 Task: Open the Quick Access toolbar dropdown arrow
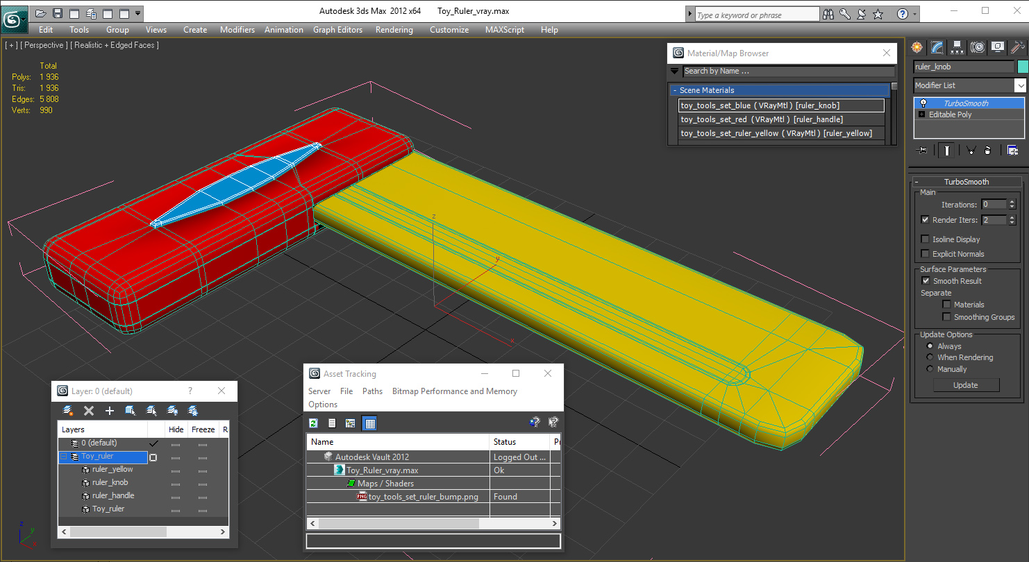(x=138, y=13)
